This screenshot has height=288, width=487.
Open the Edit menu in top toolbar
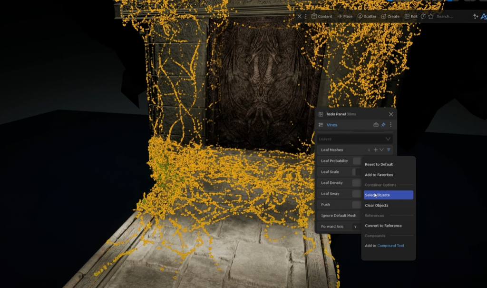[411, 16]
